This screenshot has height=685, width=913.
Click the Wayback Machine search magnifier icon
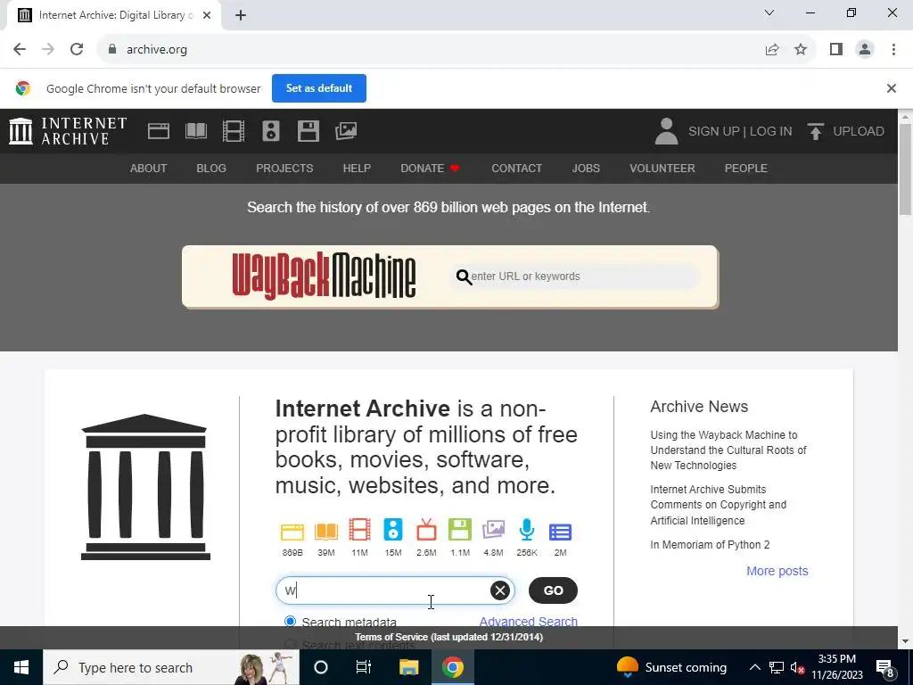tap(464, 277)
